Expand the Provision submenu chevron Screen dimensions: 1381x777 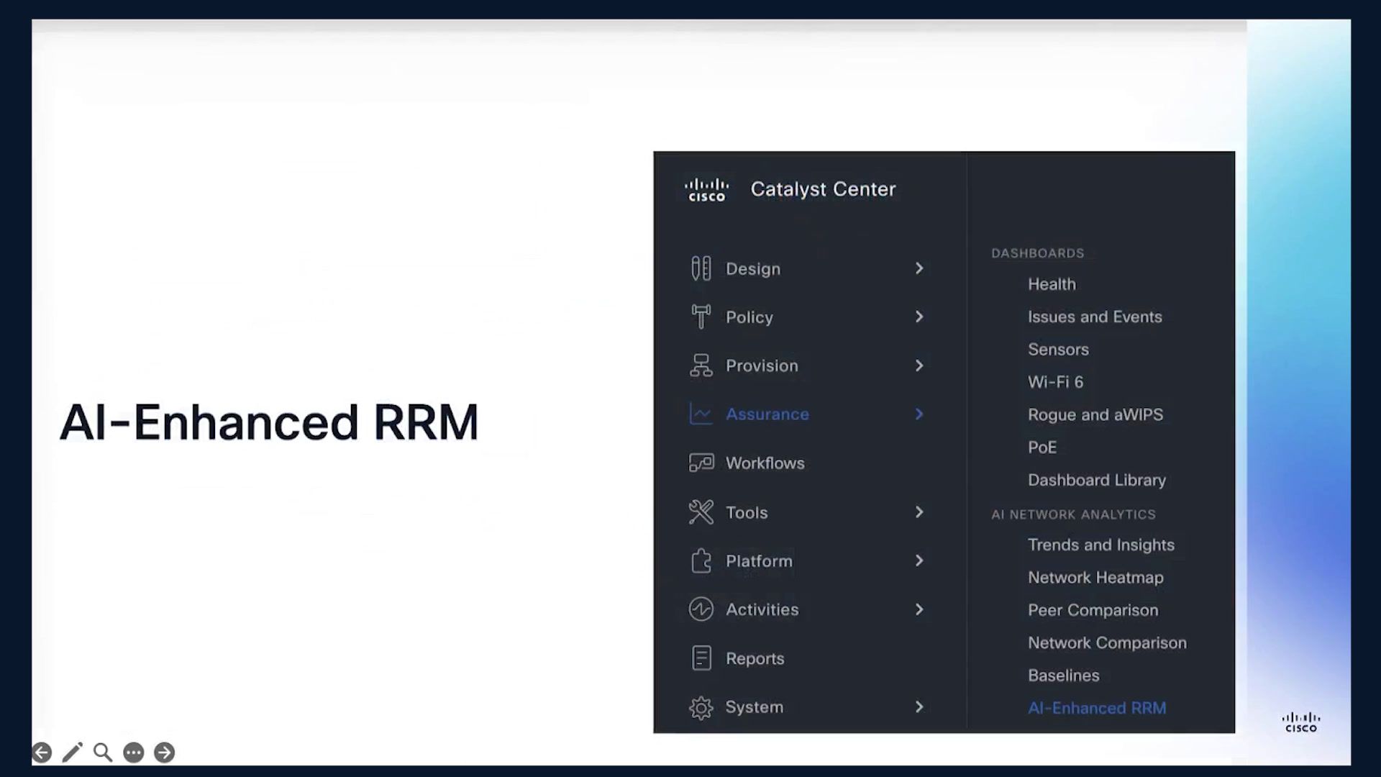tap(919, 365)
